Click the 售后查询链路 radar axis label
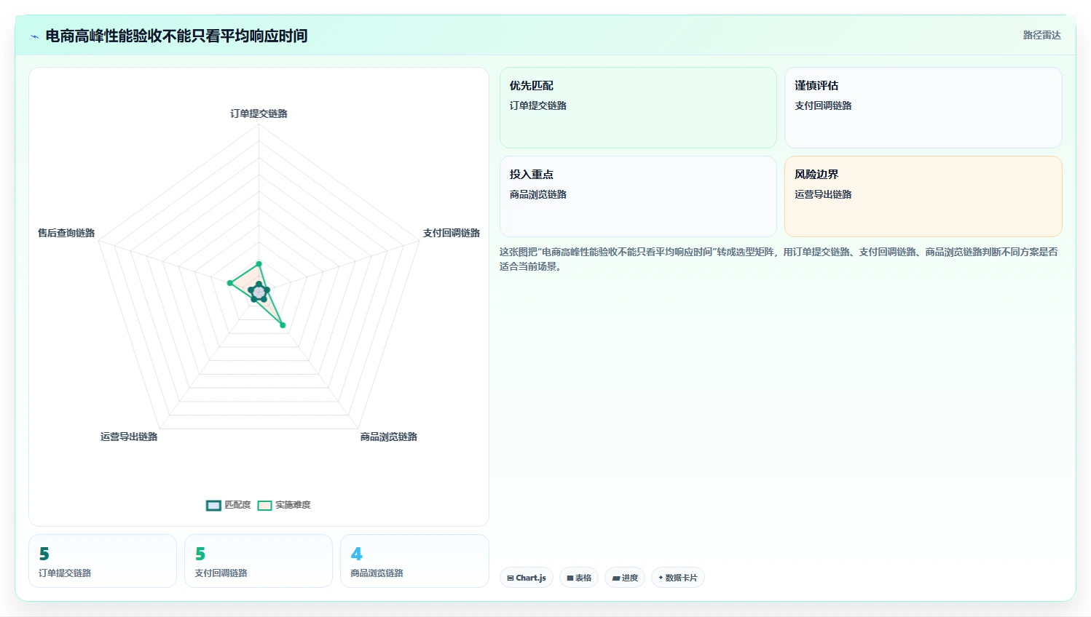 pos(66,233)
